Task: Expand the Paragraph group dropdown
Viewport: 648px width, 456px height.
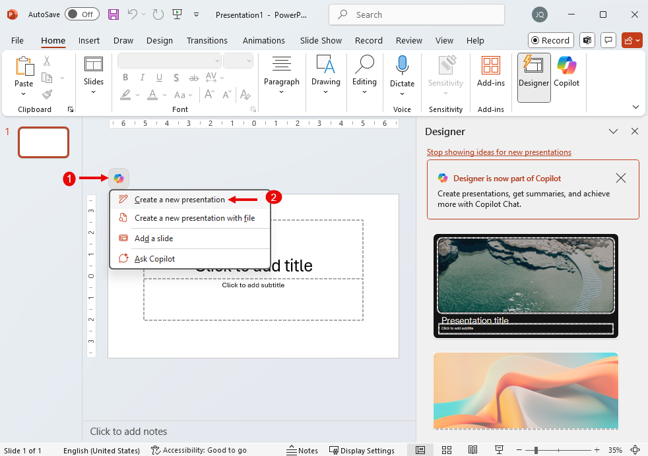Action: tap(281, 92)
